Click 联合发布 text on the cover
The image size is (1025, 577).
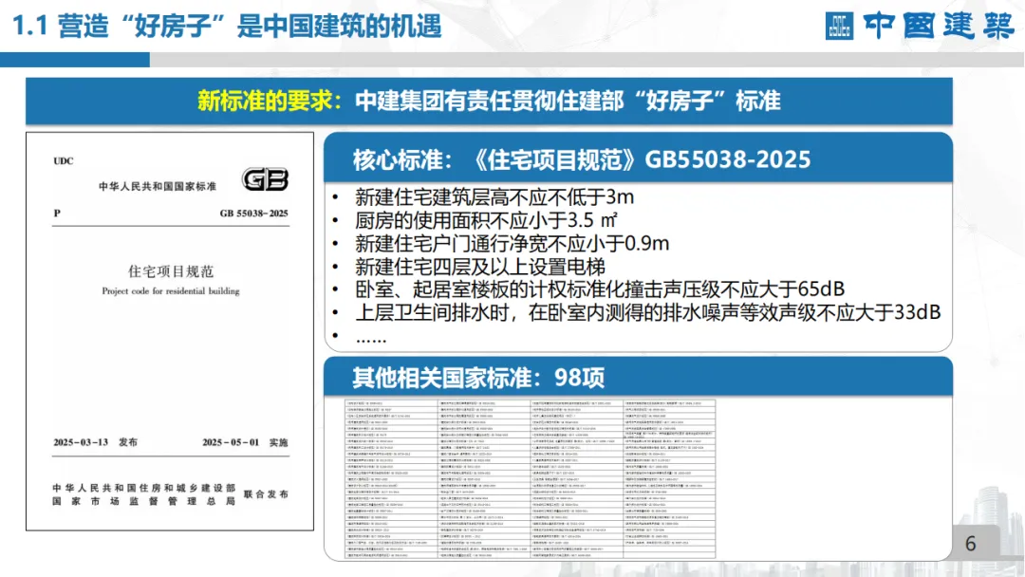tap(266, 494)
